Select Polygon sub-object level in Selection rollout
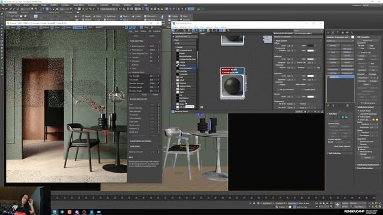The height and width of the screenshot is (215, 383). 343,117
